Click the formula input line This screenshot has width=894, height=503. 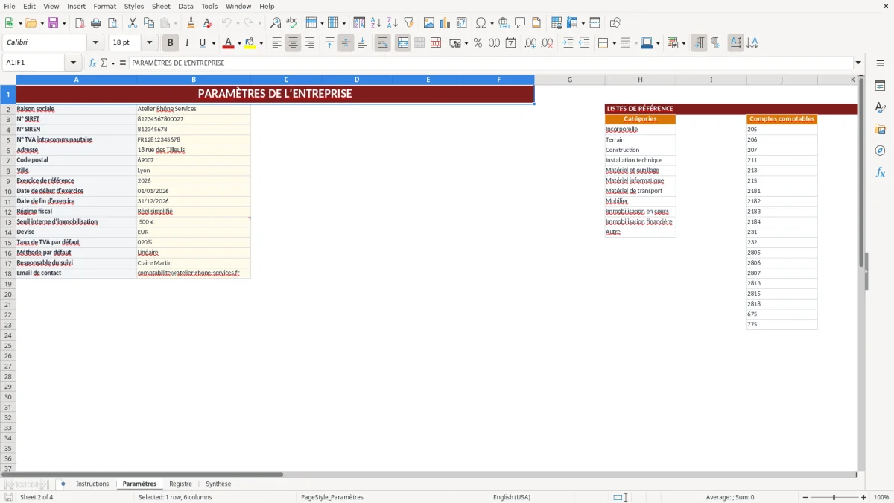pyautogui.click(x=491, y=63)
